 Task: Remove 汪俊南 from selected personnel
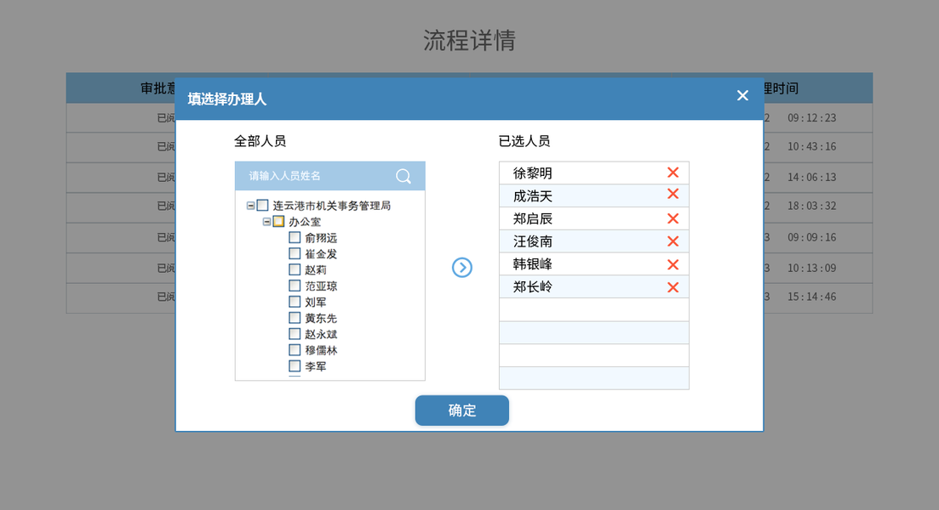(x=673, y=241)
